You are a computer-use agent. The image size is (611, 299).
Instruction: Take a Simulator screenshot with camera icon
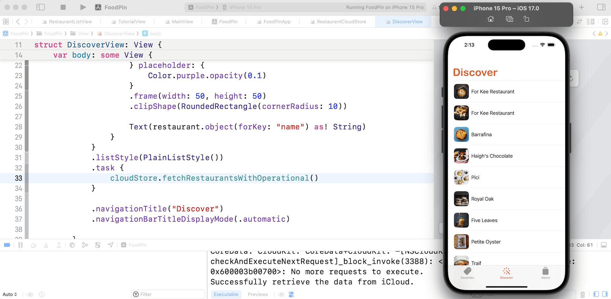click(509, 19)
